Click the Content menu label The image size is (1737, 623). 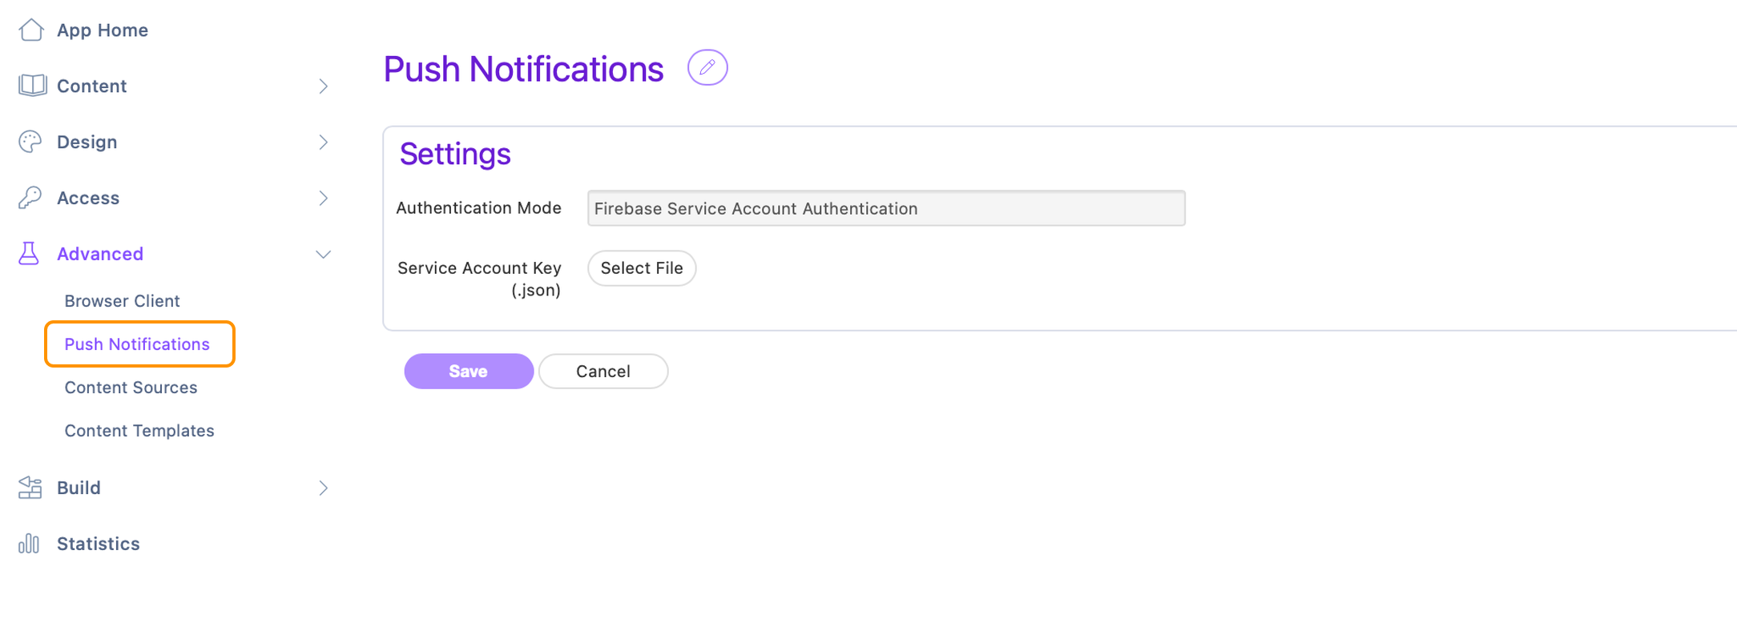[92, 86]
